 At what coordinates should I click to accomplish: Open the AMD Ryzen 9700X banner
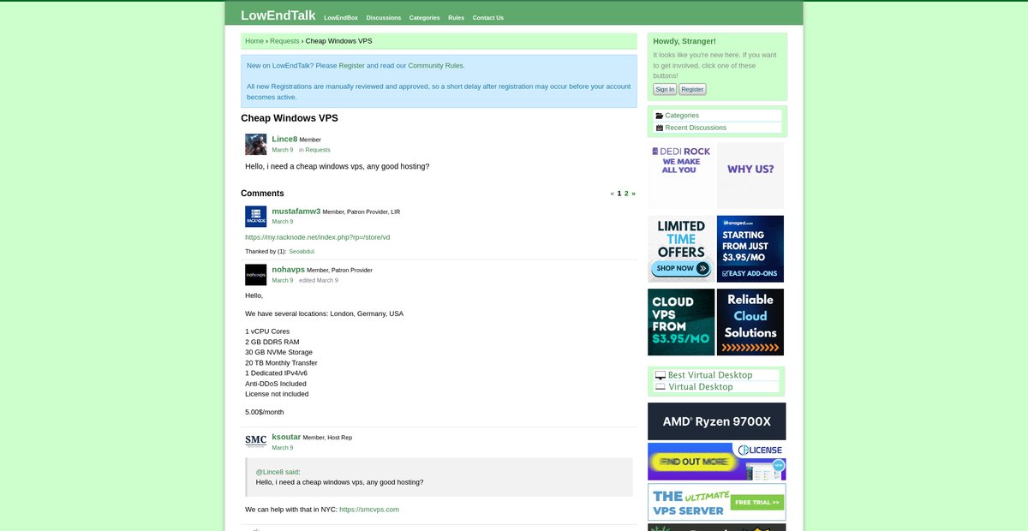(x=716, y=421)
